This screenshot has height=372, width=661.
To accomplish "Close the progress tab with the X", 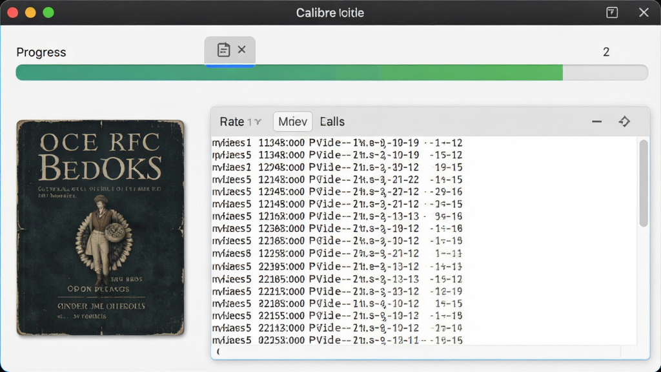I will coord(241,49).
